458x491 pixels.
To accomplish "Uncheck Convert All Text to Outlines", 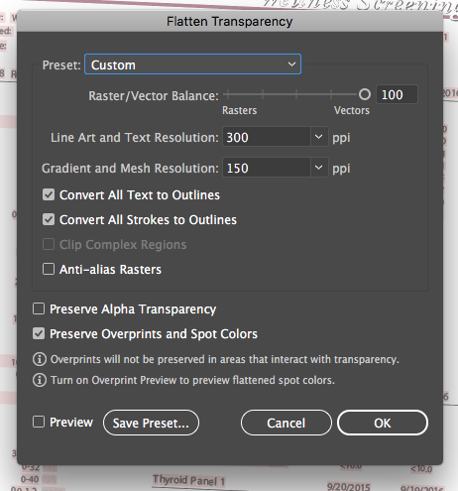I will (x=49, y=194).
